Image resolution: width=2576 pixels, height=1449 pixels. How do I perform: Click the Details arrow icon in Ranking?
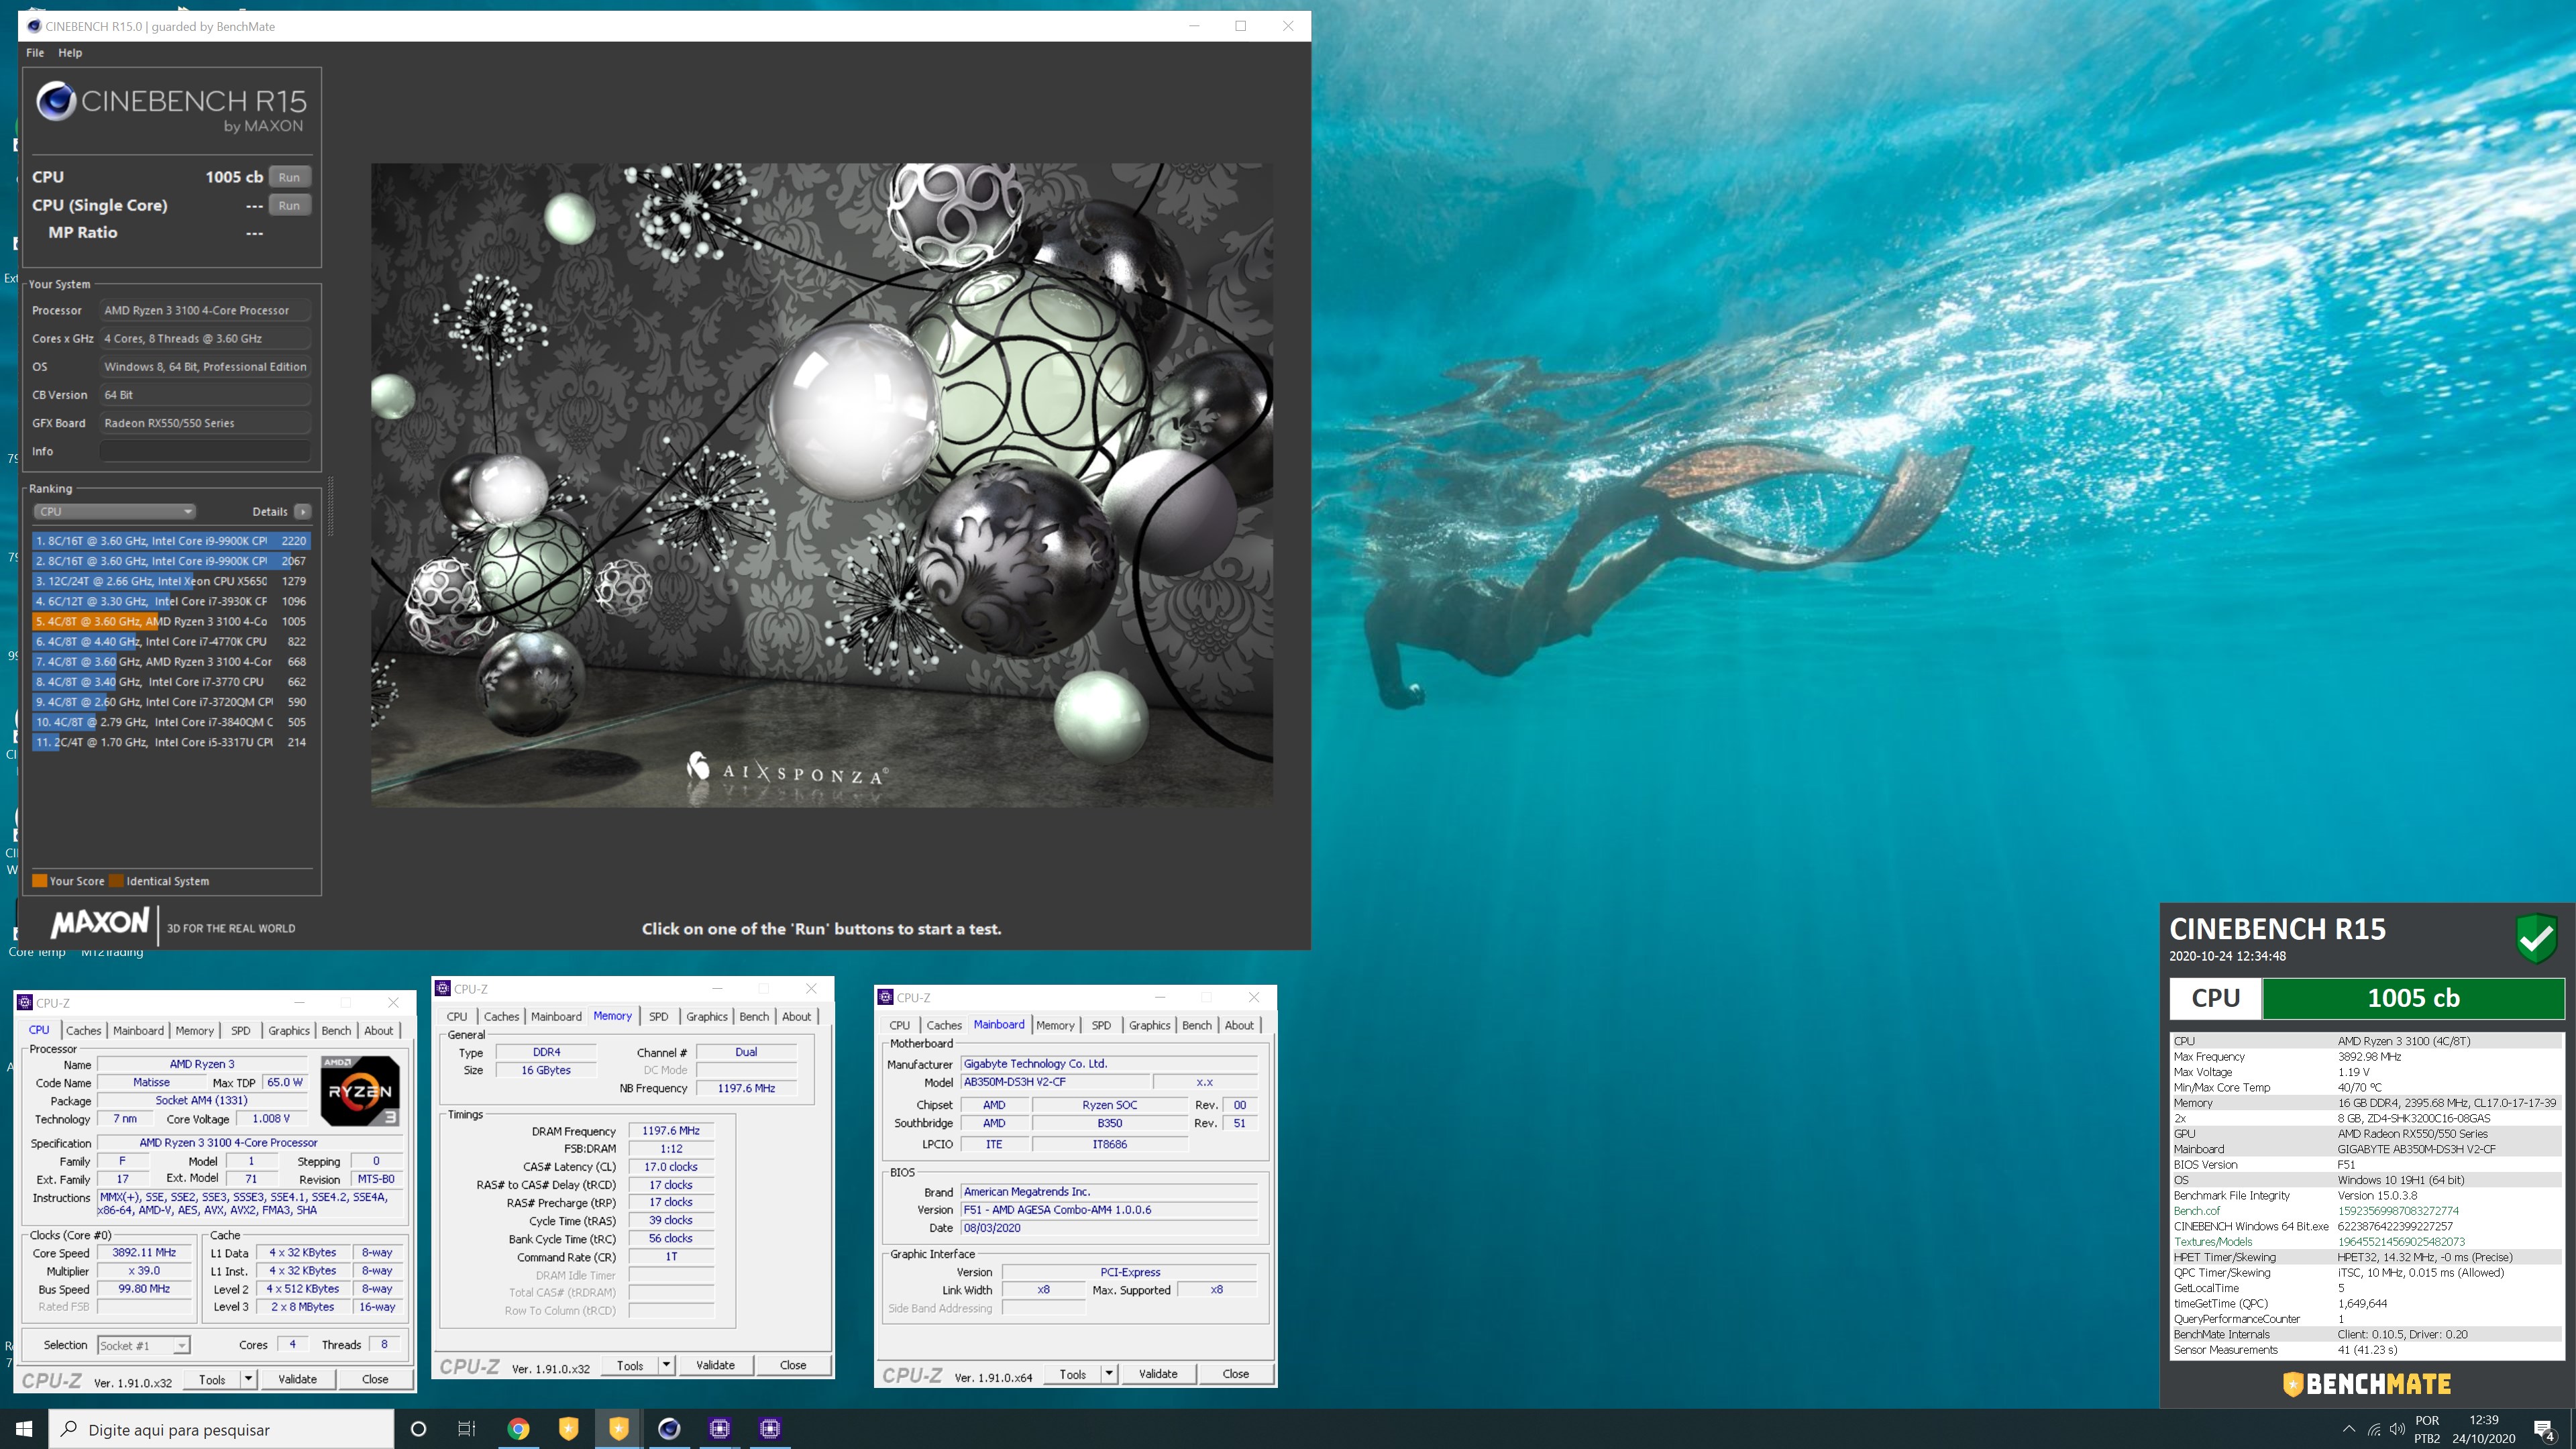[x=303, y=511]
